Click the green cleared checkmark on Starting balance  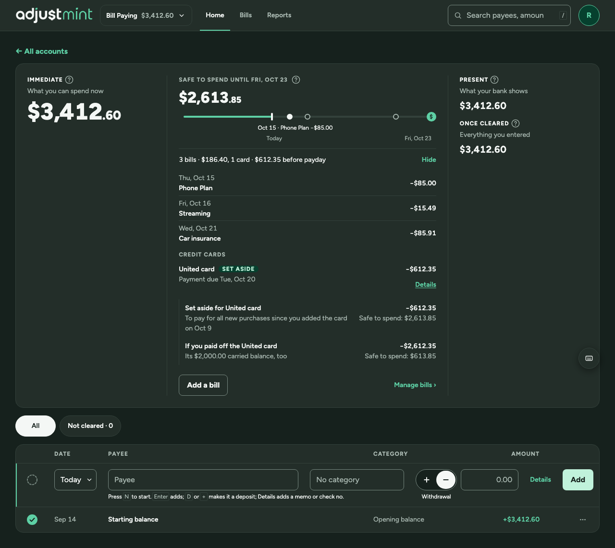pos(32,520)
